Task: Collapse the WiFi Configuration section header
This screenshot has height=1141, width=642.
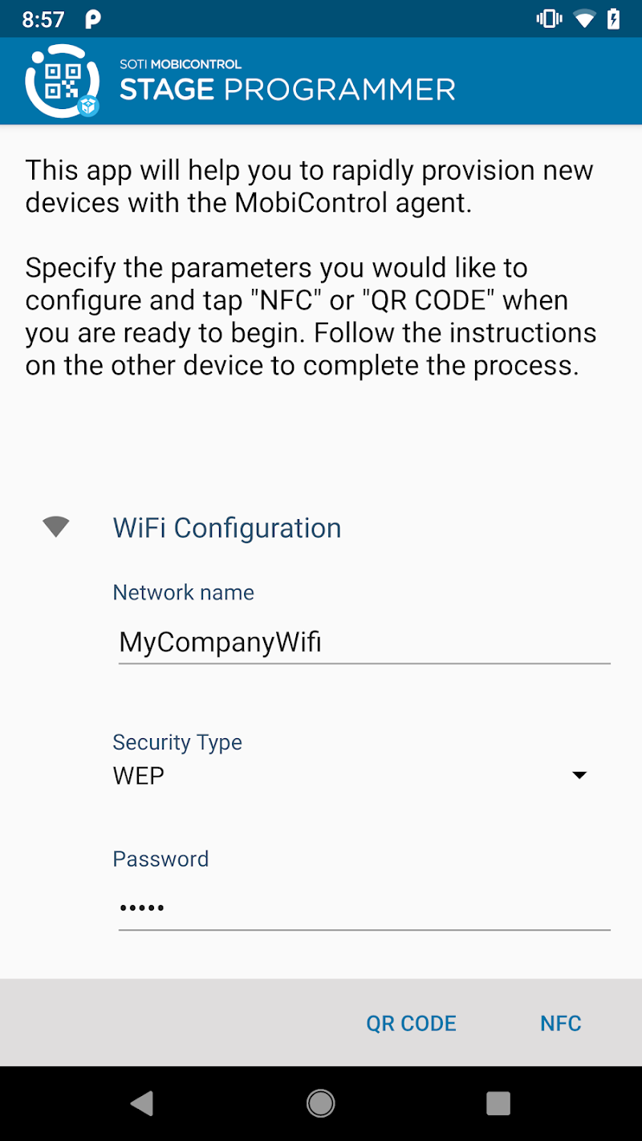Action: point(227,528)
